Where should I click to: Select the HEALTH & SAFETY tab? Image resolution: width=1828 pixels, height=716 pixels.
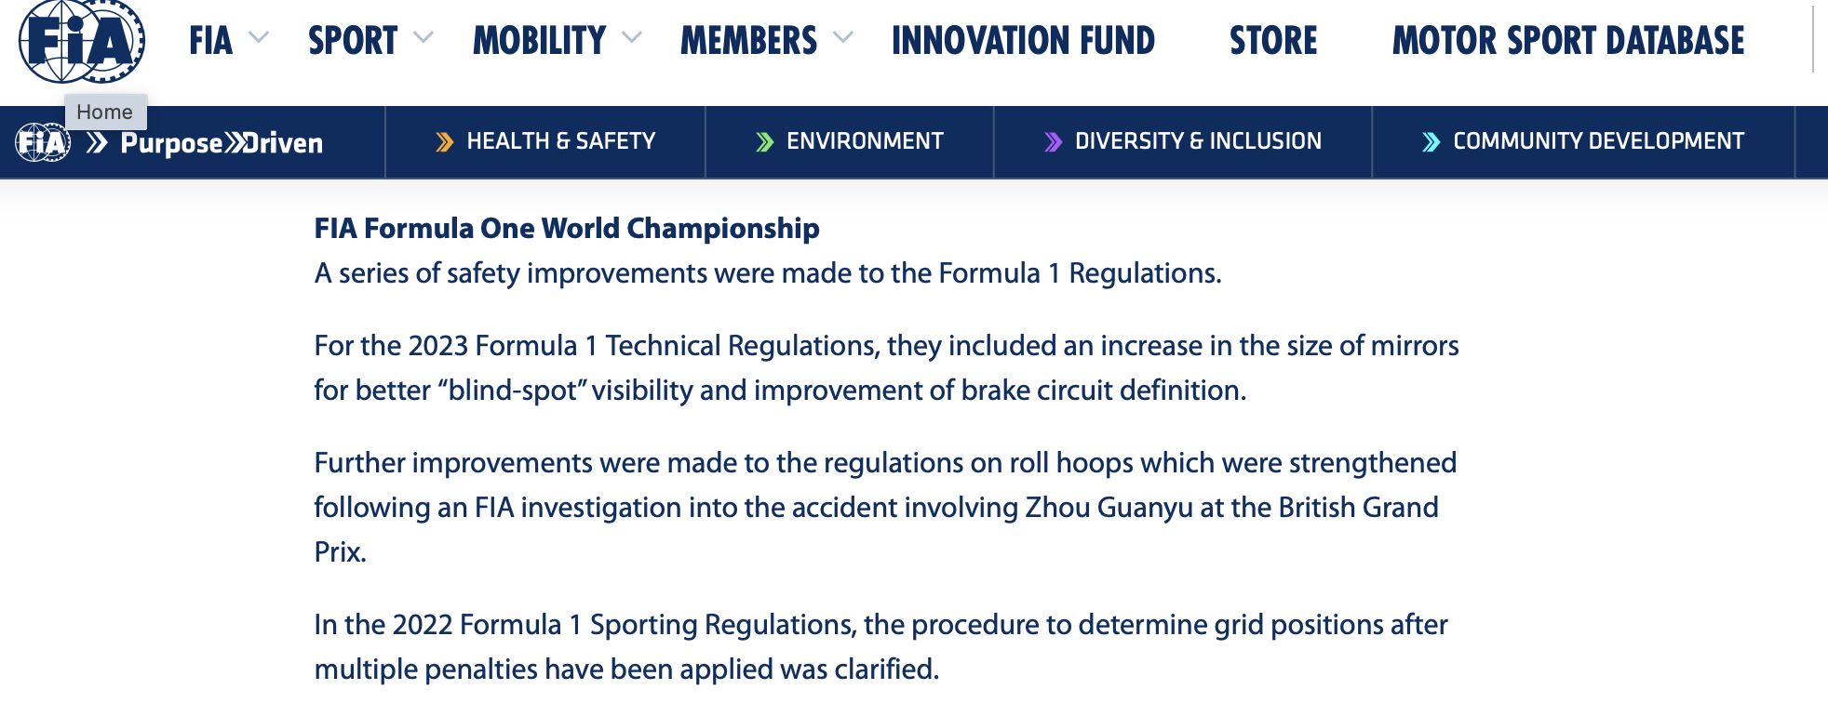point(545,141)
